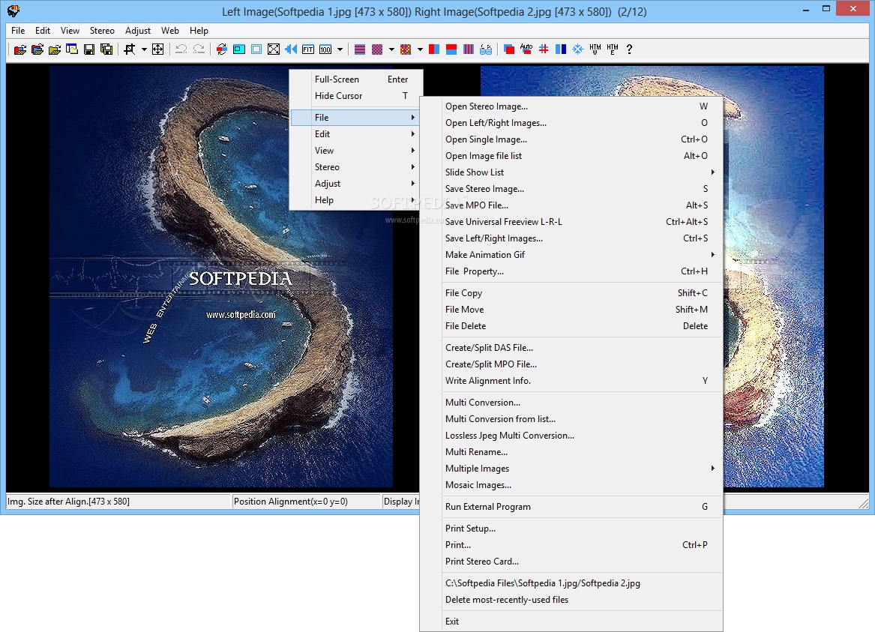Expand the Multiple Images submenu
Image resolution: width=875 pixels, height=632 pixels.
click(x=580, y=469)
